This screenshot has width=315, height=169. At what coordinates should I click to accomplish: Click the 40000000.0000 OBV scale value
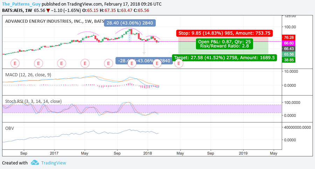pos(297,127)
